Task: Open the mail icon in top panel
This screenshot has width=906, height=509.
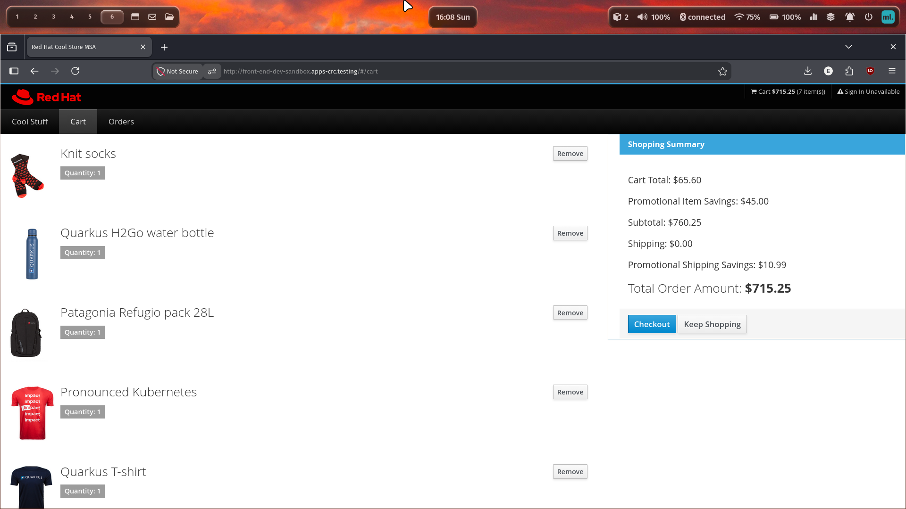Action: [x=152, y=17]
